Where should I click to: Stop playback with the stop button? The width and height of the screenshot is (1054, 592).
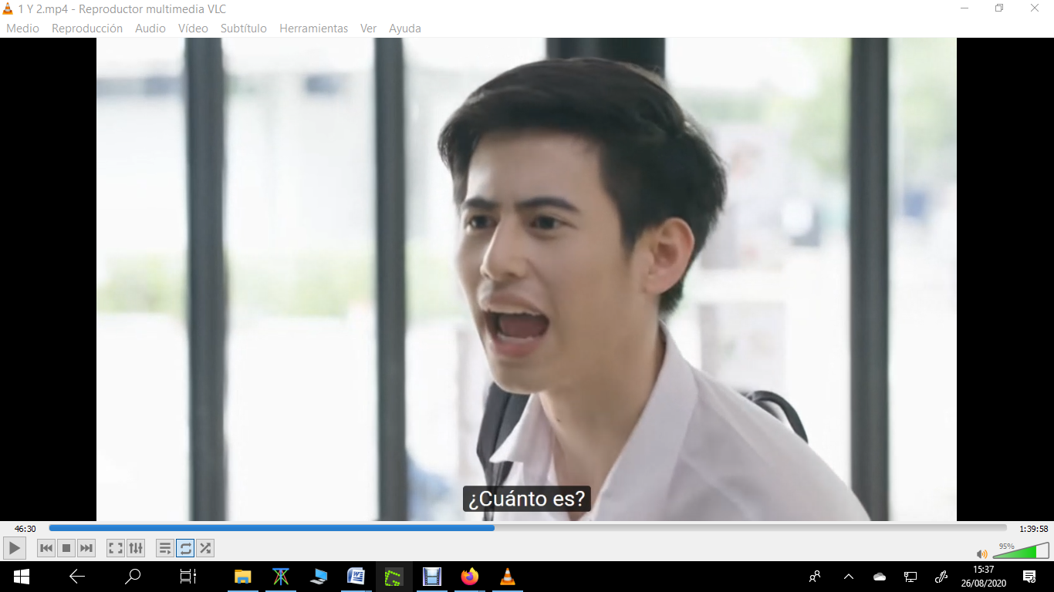click(x=66, y=548)
